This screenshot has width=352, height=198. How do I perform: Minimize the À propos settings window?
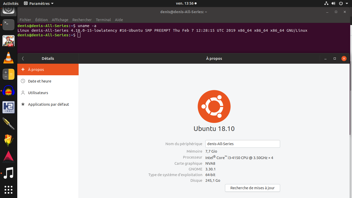coord(326,59)
